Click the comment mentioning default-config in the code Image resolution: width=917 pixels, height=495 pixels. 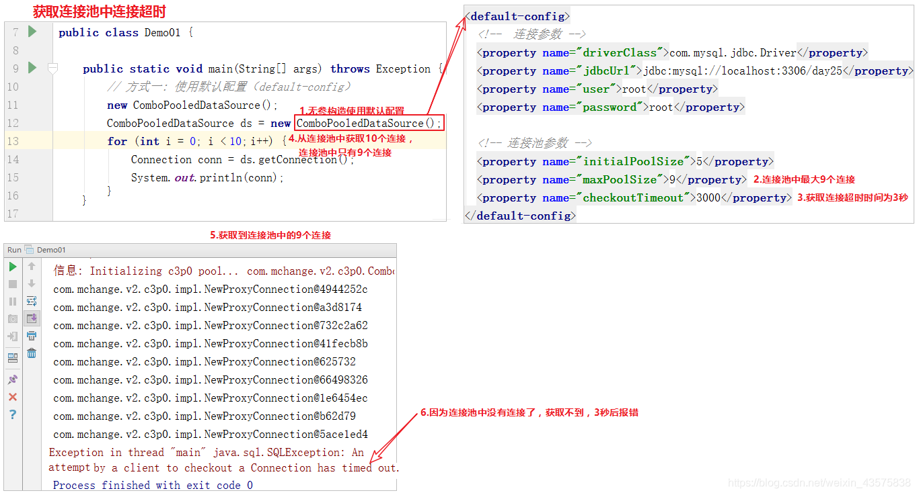[x=229, y=87]
